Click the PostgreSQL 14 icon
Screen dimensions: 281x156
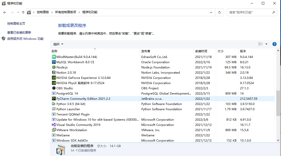click(54, 94)
